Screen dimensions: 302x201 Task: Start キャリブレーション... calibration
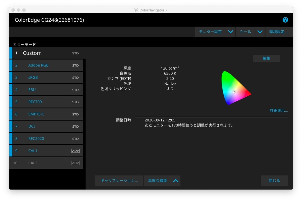(119, 181)
